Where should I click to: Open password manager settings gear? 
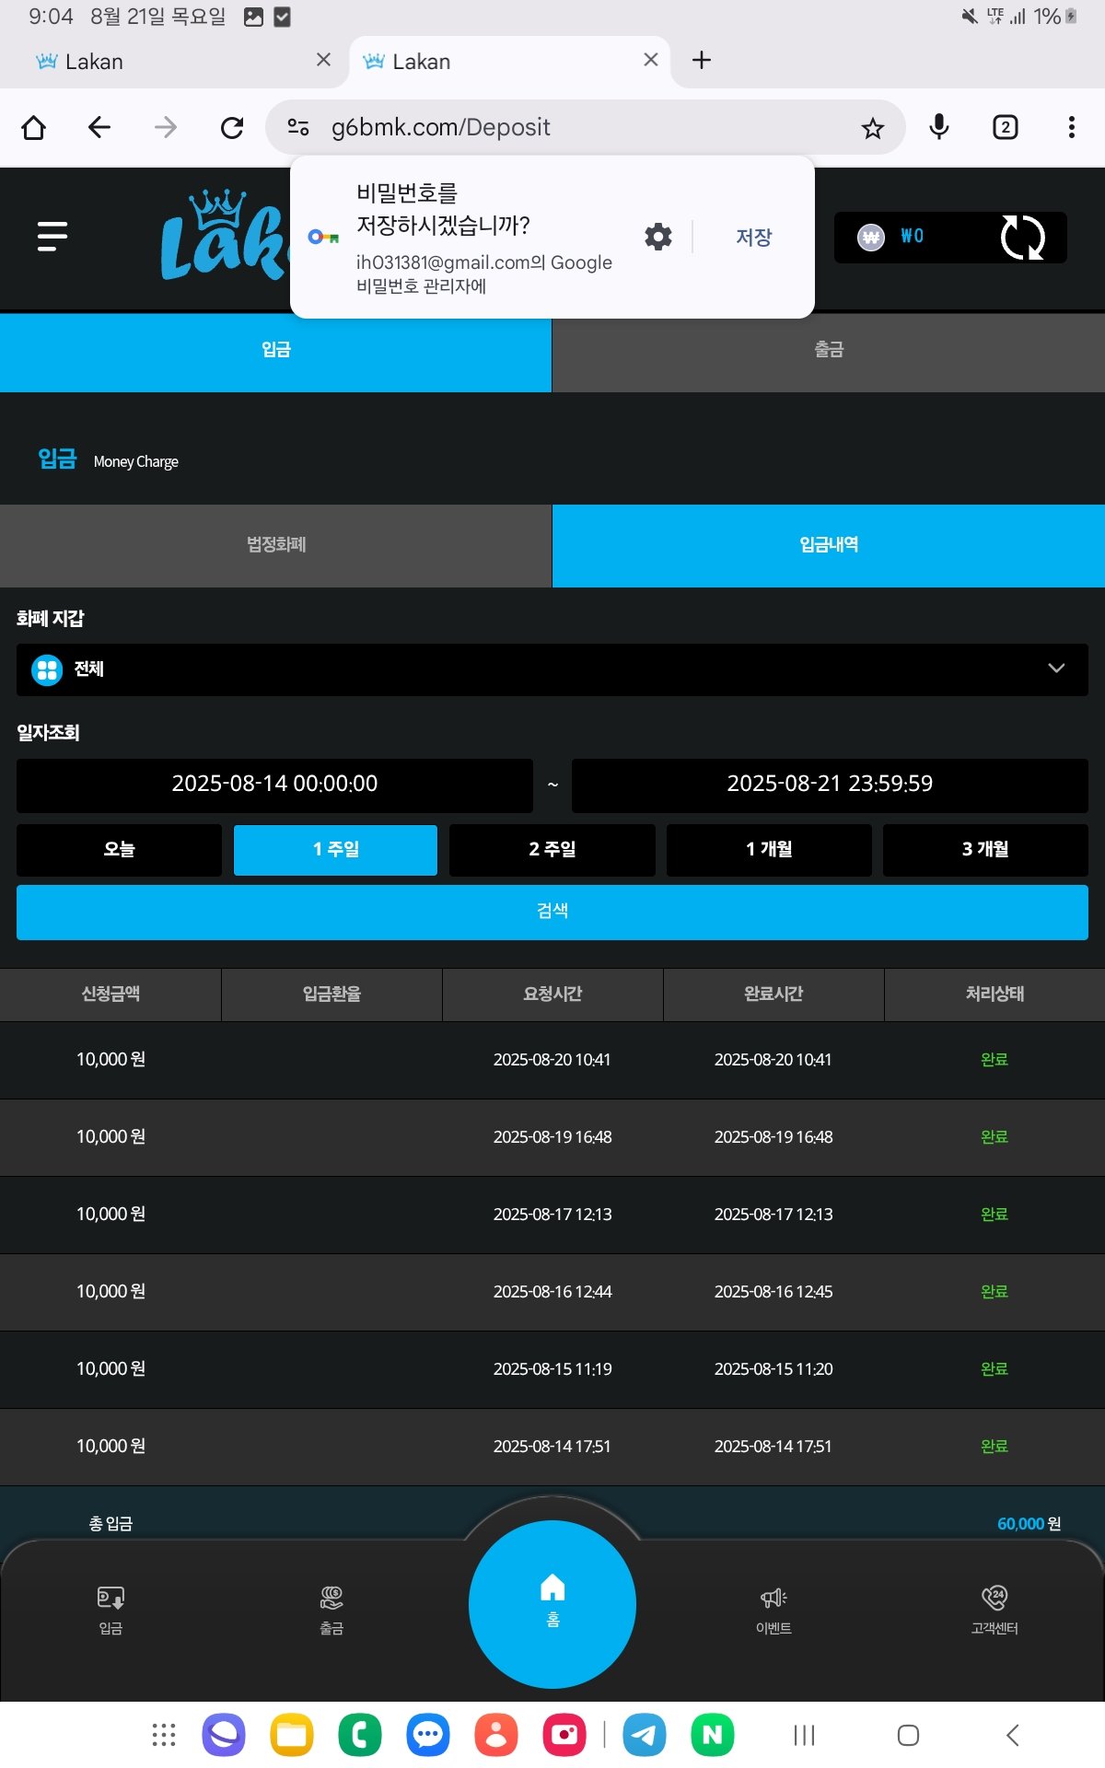pos(657,237)
